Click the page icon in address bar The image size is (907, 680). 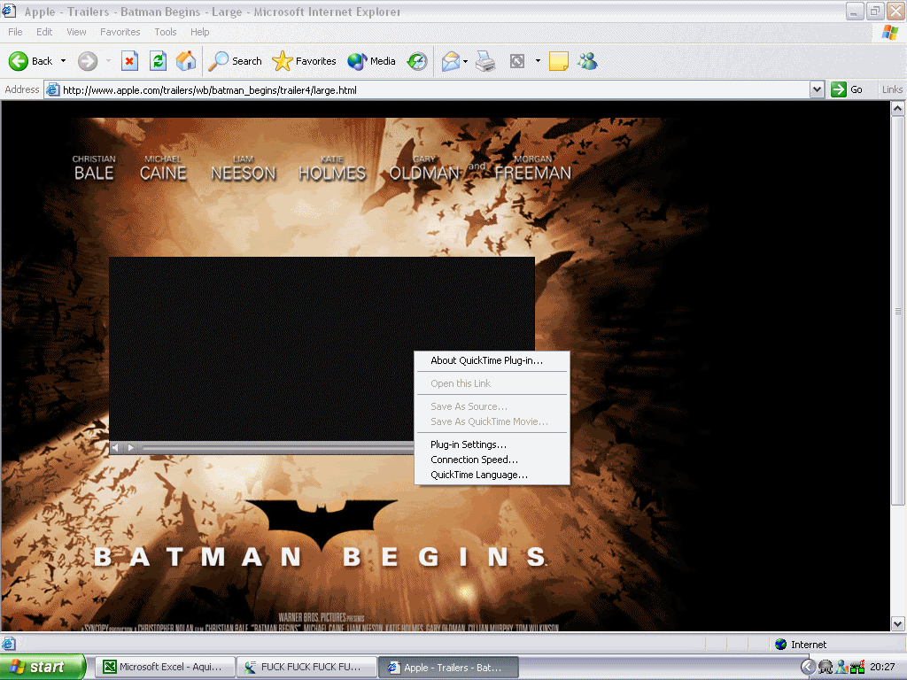[x=52, y=89]
